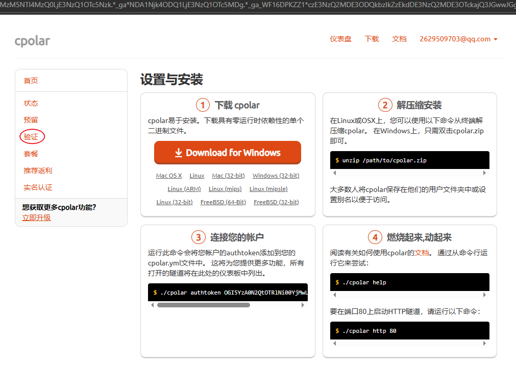Open 推荐返利 in the sidebar
The image size is (516, 389).
[x=38, y=171]
